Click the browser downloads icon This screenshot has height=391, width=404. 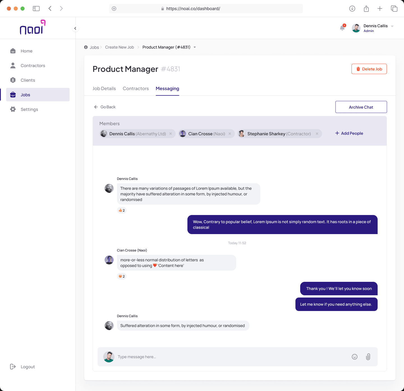coord(352,8)
